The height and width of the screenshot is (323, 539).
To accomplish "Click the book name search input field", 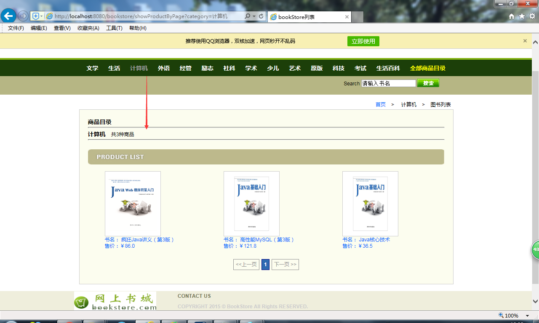I will pos(389,83).
